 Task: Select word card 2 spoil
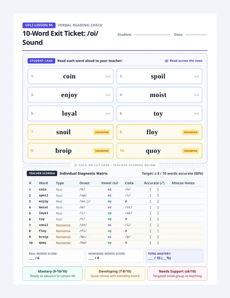click(159, 76)
